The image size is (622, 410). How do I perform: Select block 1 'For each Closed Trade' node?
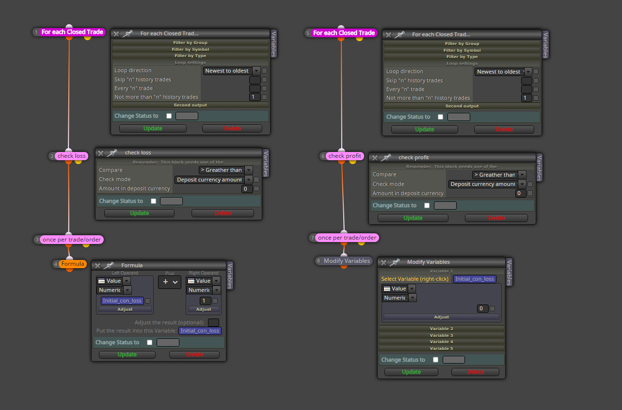click(72, 32)
